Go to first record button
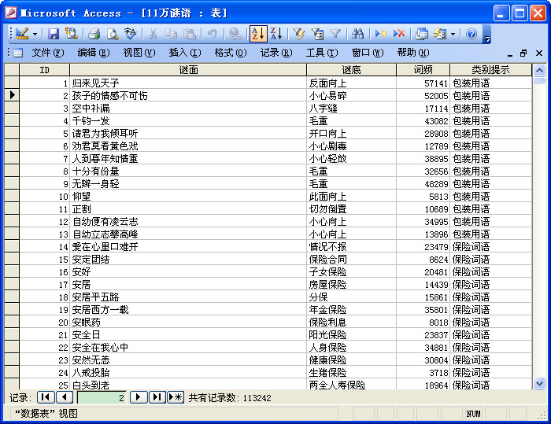Screen dimensions: 551x424 tap(46, 397)
